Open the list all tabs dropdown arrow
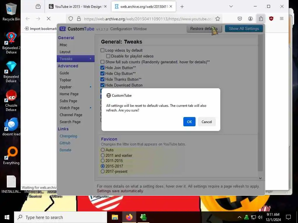 231,6
